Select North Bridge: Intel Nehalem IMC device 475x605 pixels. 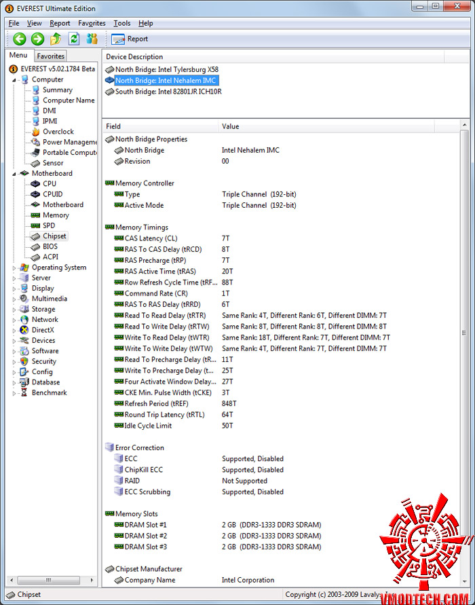(166, 80)
